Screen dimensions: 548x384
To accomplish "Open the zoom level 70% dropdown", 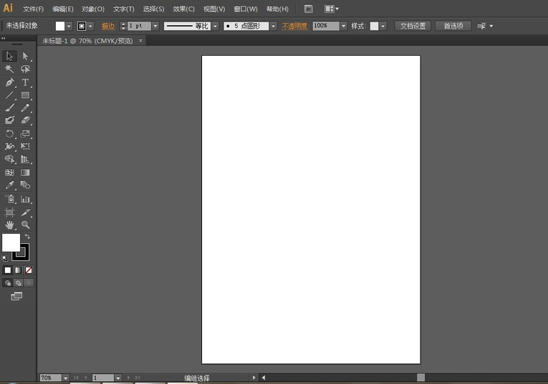I will 65,378.
